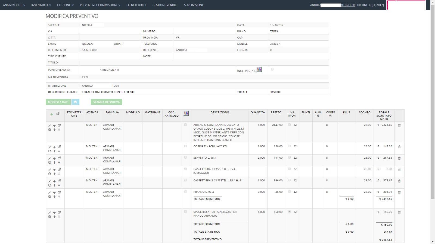
Task: Edit the Specchio a Tutta Altezza row
Action: (50, 213)
